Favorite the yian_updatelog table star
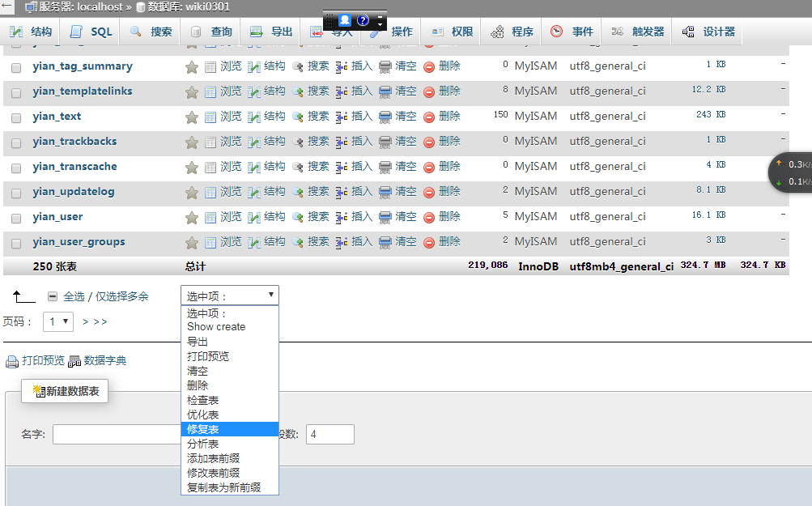Screen dimensions: 812x506 (192, 193)
